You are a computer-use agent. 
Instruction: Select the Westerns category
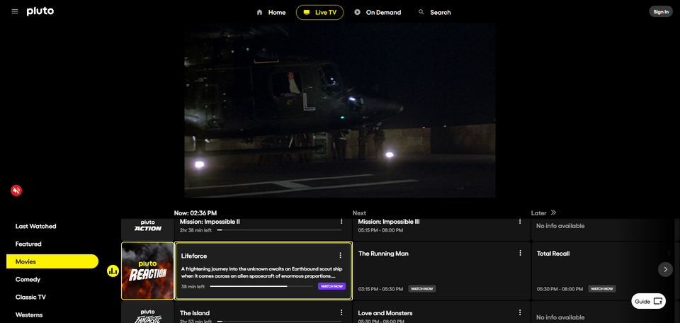[x=29, y=314]
